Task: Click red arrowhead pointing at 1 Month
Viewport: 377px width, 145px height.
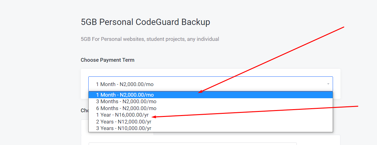Action: (x=200, y=92)
